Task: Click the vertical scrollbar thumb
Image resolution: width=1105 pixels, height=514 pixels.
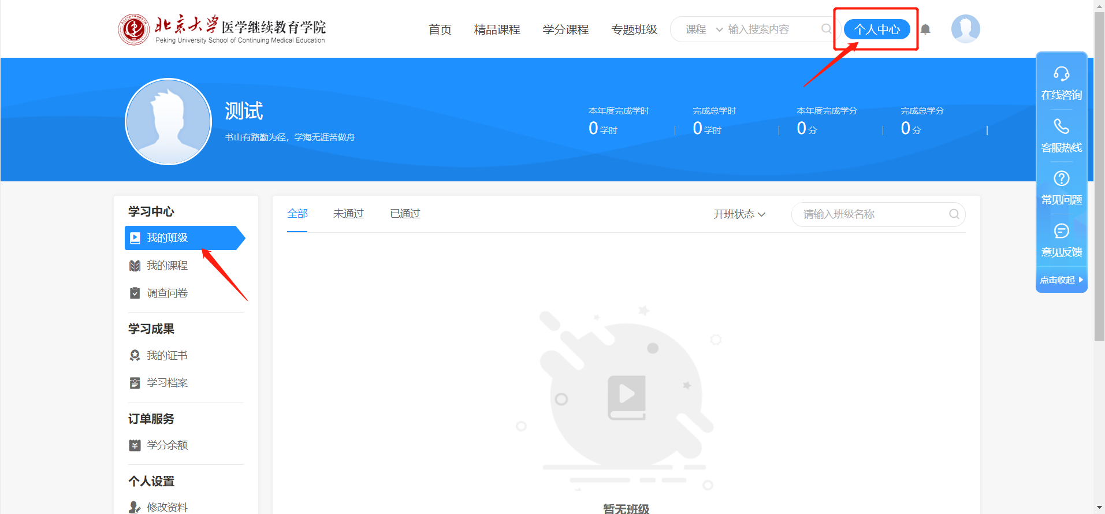Action: pos(1099,176)
